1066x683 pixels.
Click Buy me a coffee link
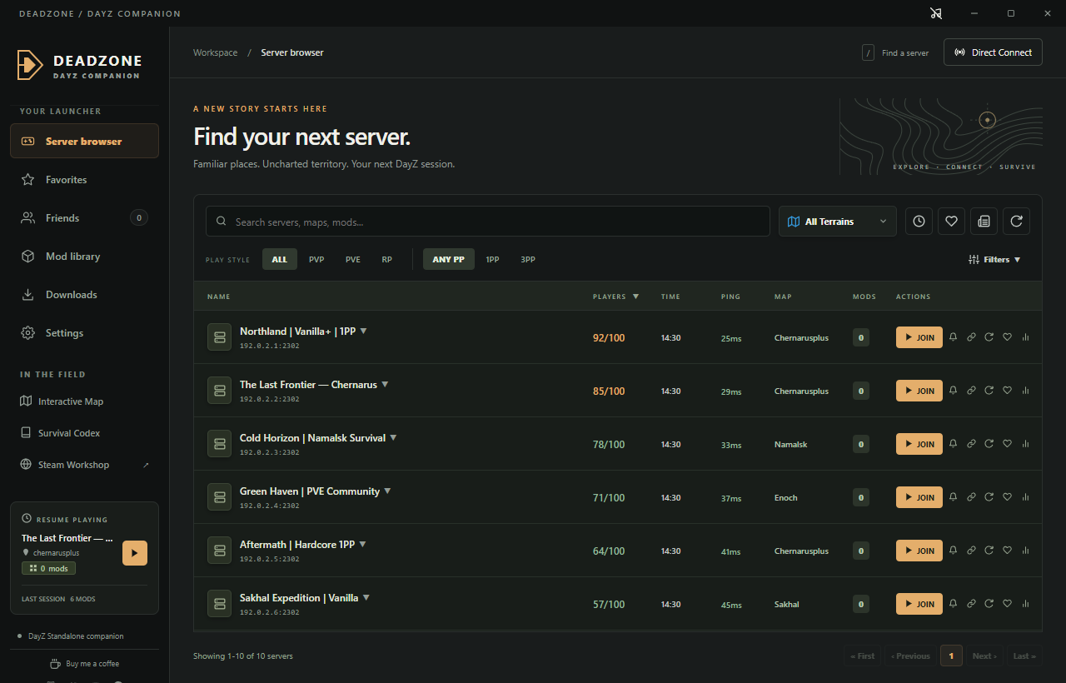[x=84, y=664]
